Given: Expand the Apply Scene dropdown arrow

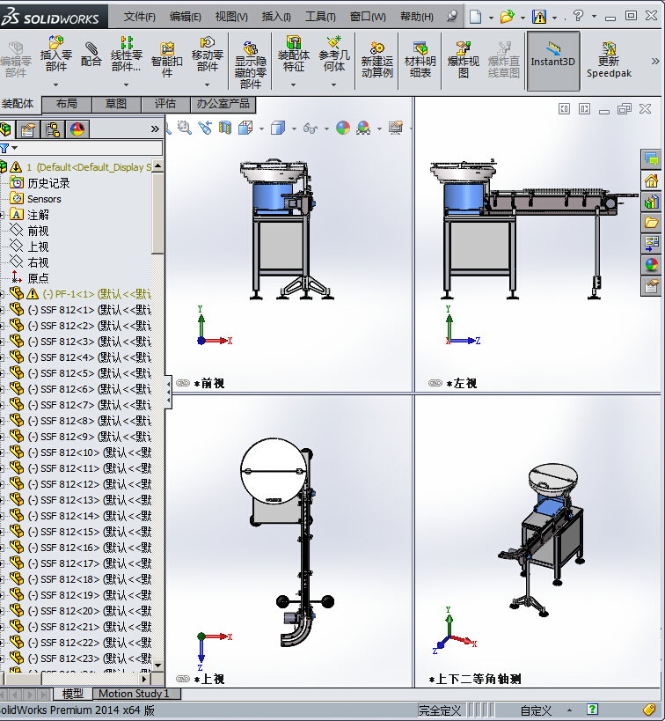Looking at the screenshot, I should coord(379,129).
